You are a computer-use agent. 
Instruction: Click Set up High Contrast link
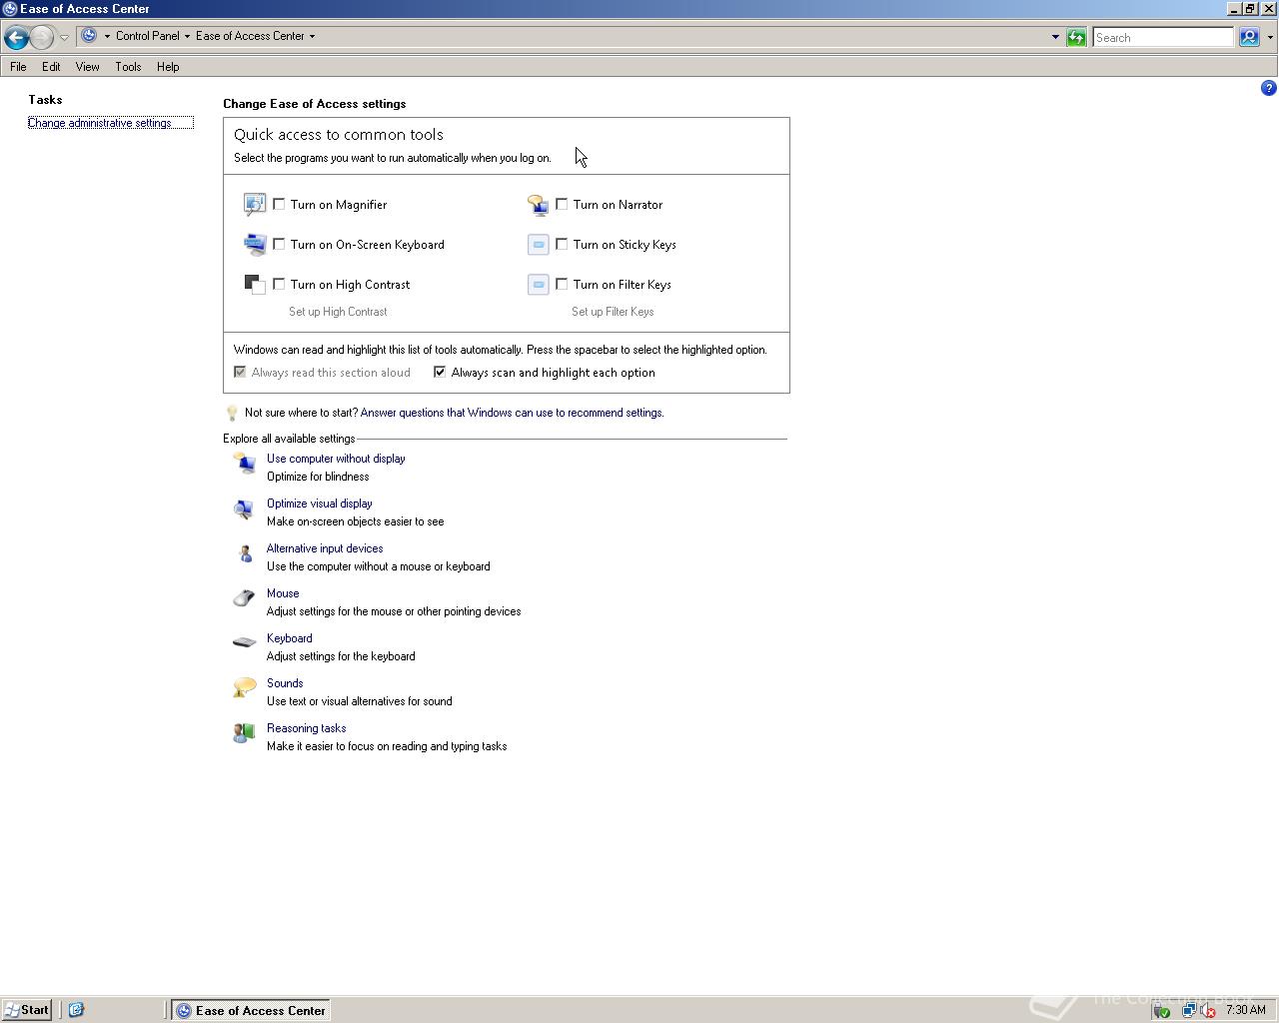pyautogui.click(x=338, y=312)
